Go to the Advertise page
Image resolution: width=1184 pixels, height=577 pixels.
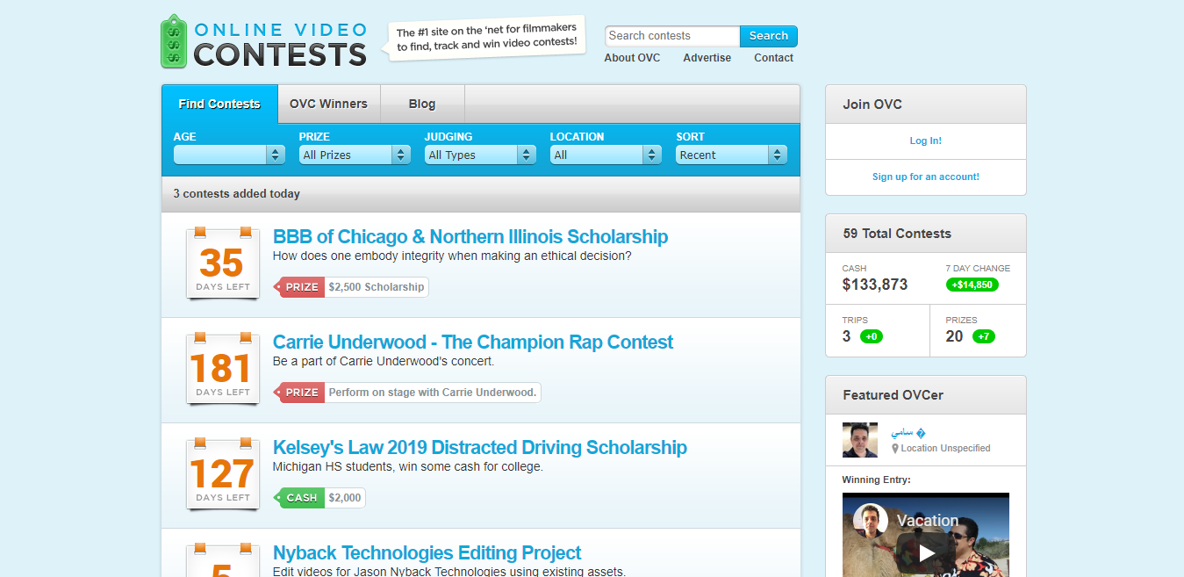[707, 58]
